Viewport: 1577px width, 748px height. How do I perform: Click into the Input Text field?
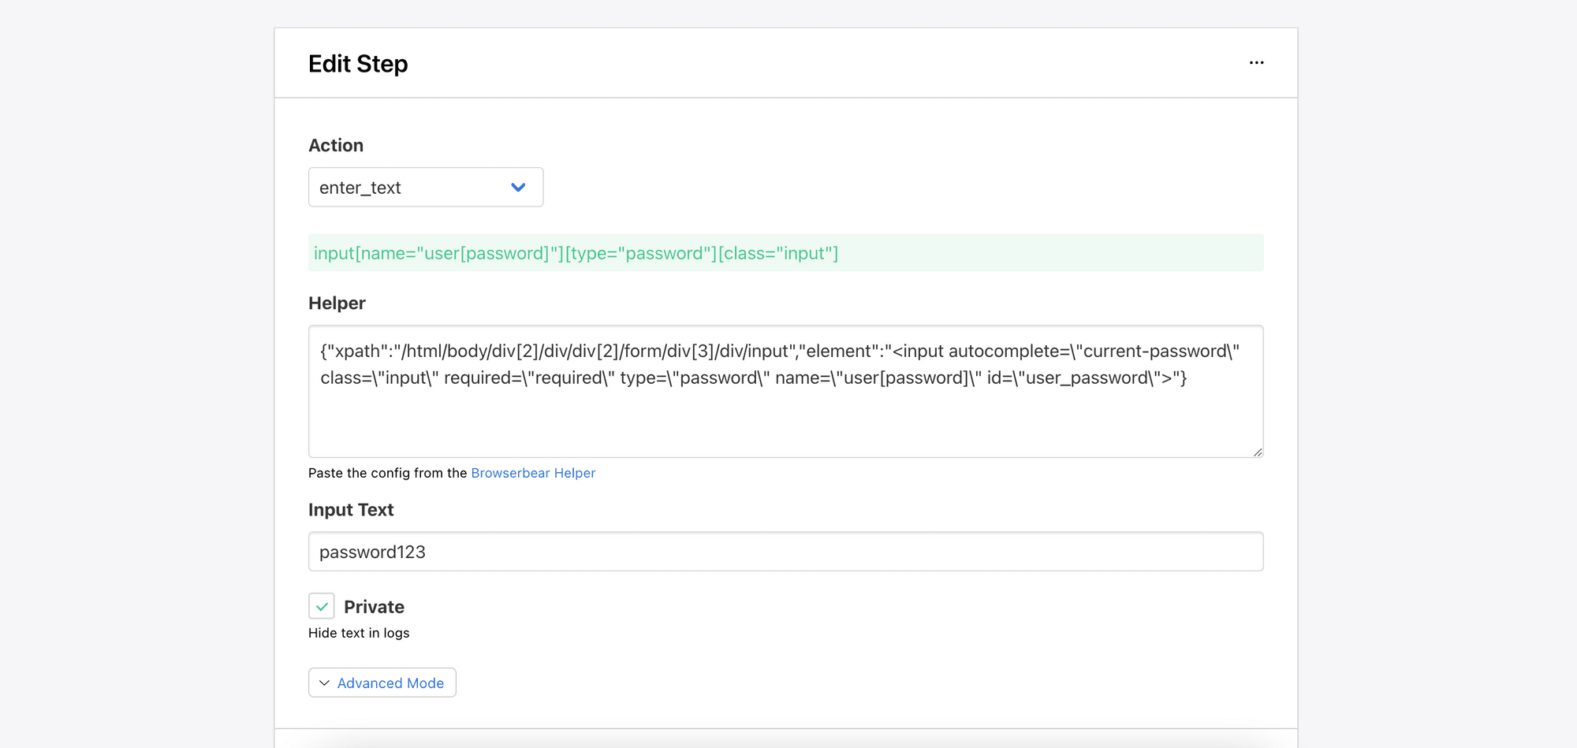[x=785, y=551]
